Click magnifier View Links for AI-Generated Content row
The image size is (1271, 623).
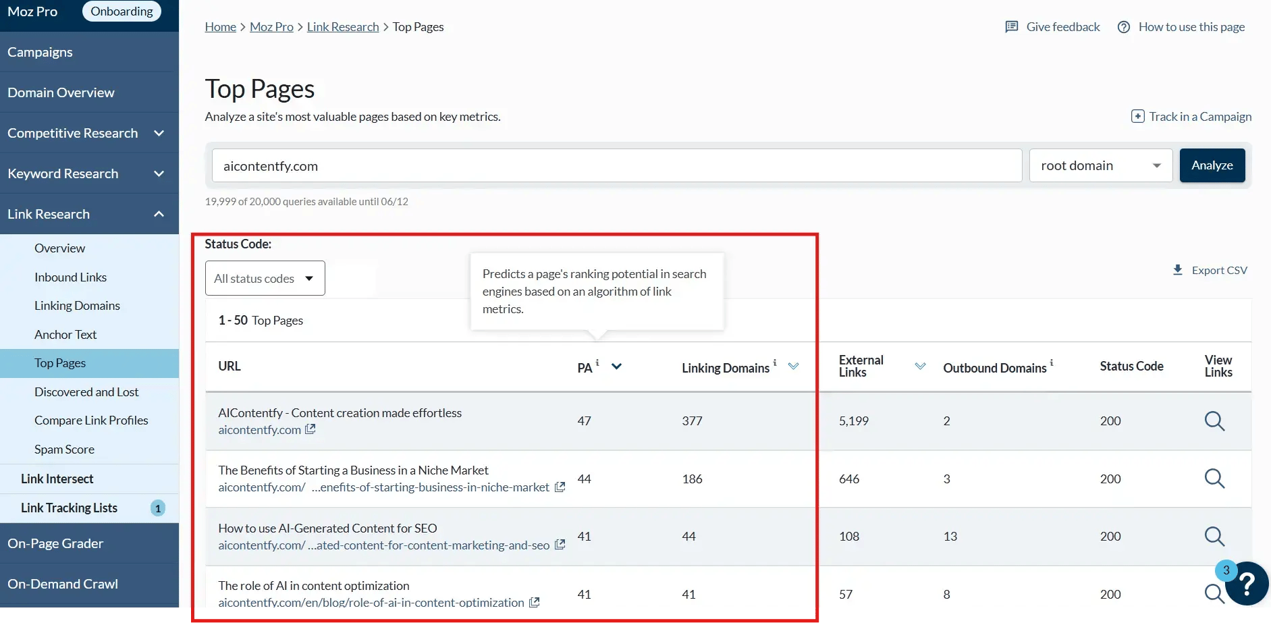(1214, 536)
